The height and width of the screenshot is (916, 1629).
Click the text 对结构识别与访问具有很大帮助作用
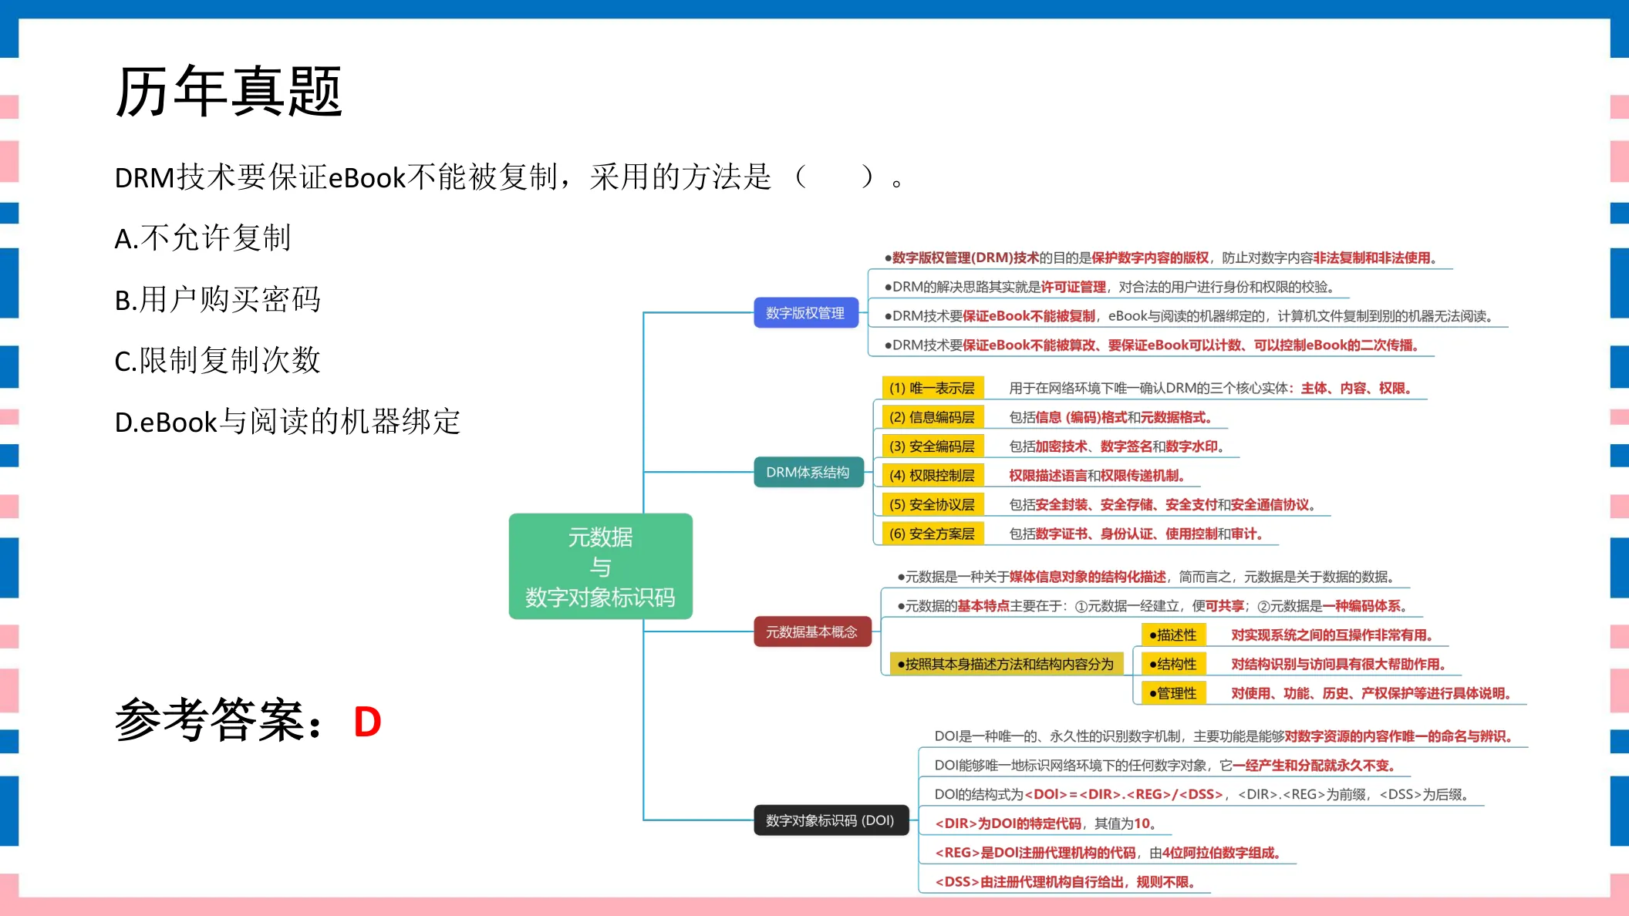(x=1339, y=664)
